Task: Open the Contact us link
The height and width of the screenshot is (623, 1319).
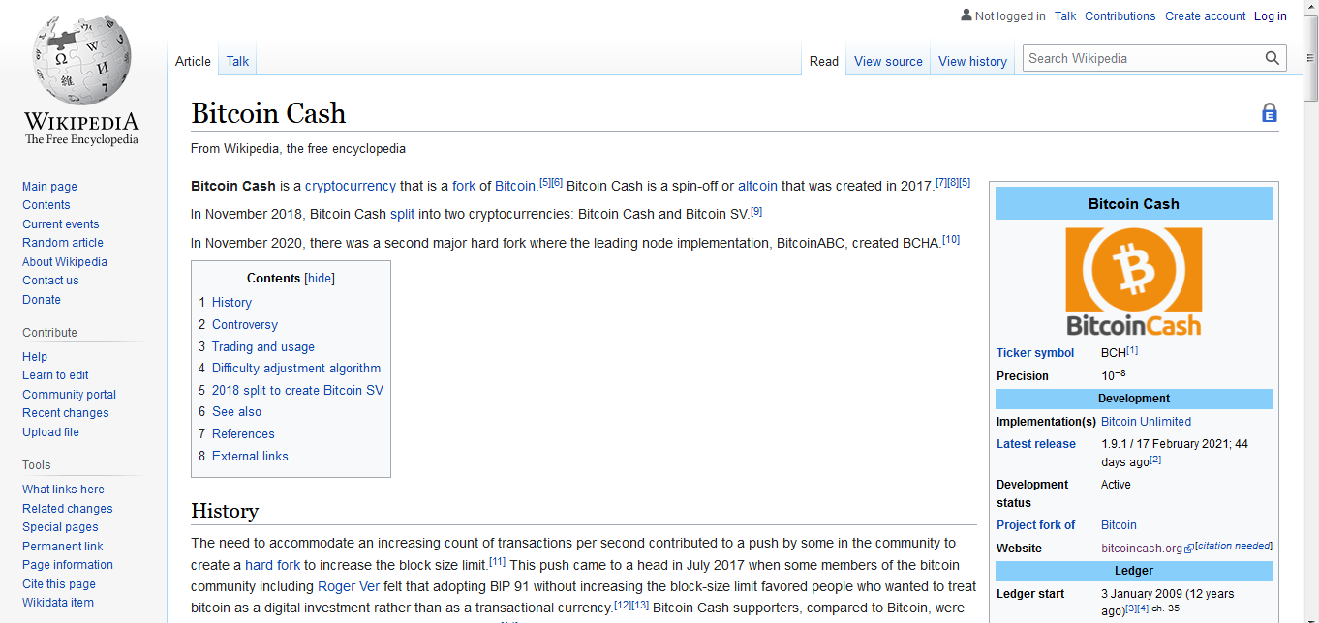Action: click(x=50, y=281)
